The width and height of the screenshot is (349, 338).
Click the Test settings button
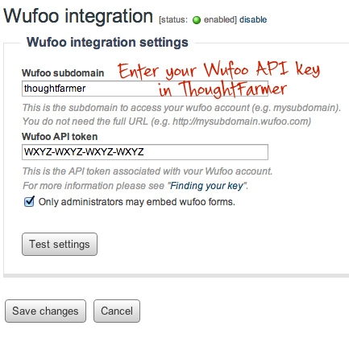tap(60, 244)
